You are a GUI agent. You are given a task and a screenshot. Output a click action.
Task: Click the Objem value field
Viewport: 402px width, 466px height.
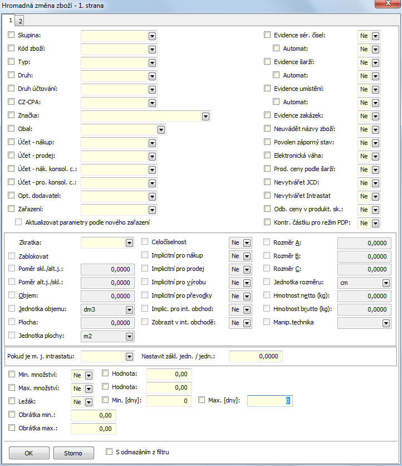(108, 296)
